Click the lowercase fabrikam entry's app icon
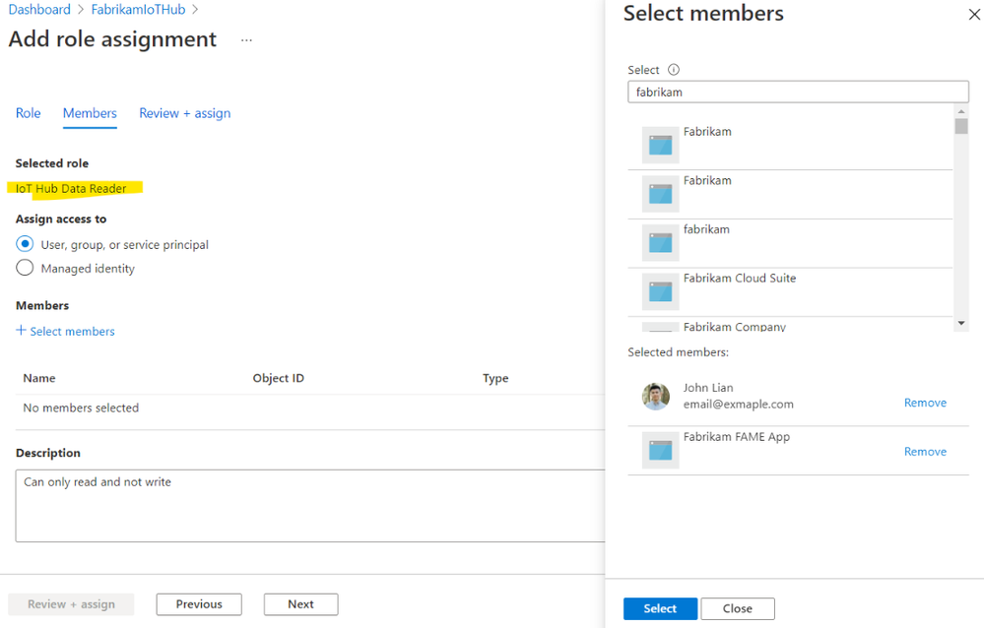This screenshot has width=984, height=628. click(659, 242)
